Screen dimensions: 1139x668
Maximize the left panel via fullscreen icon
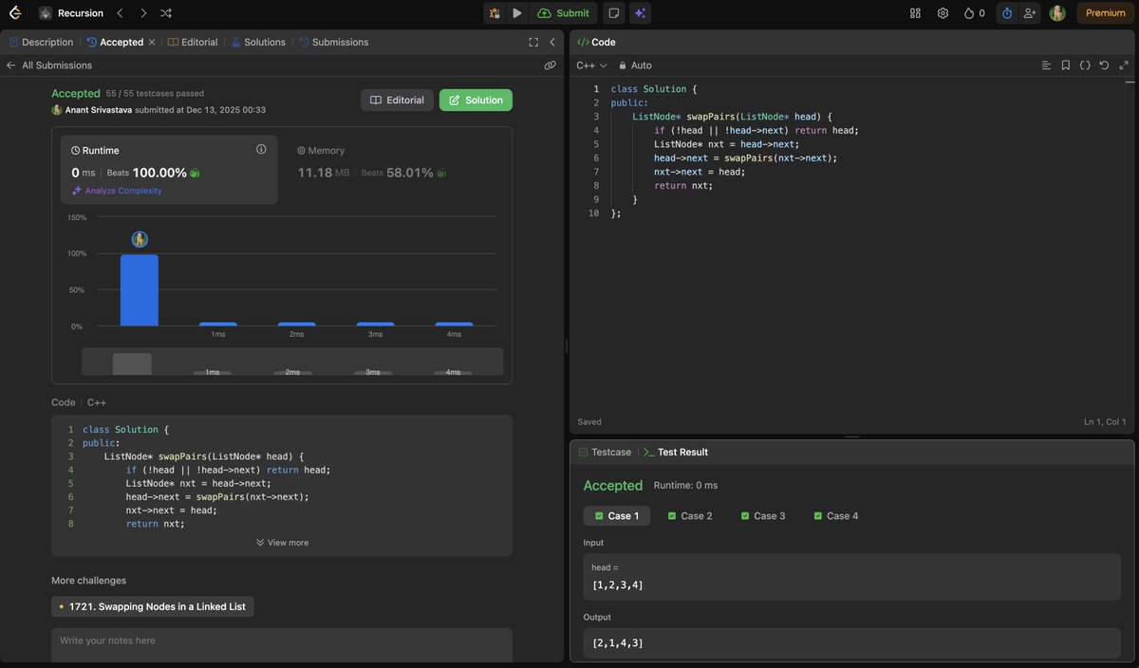[533, 42]
